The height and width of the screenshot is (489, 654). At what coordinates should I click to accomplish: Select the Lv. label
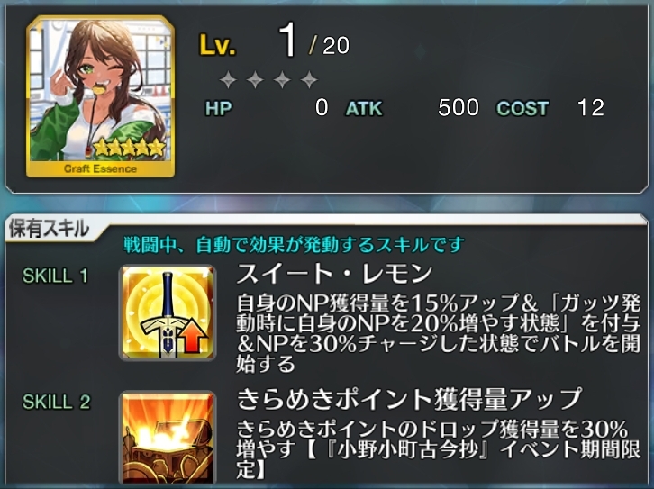pos(217,45)
